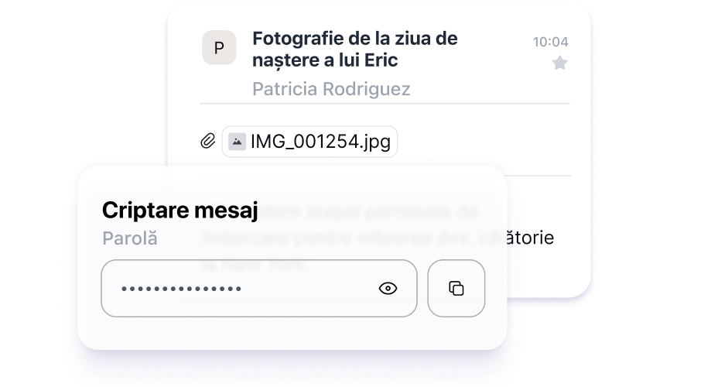Click the visible word ending ătorie
718x387 pixels.
click(x=530, y=238)
